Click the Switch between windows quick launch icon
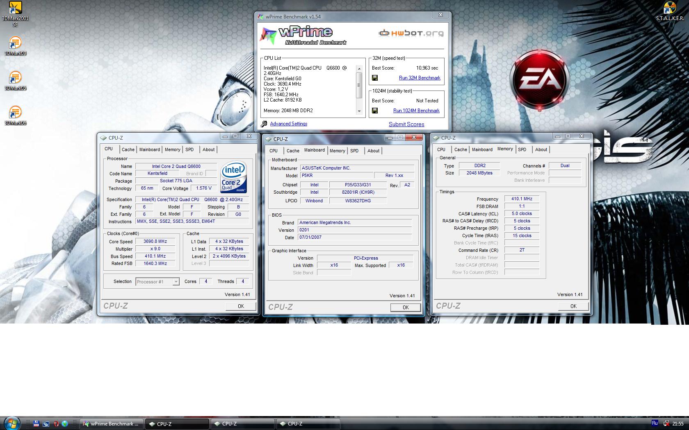 pos(46,424)
